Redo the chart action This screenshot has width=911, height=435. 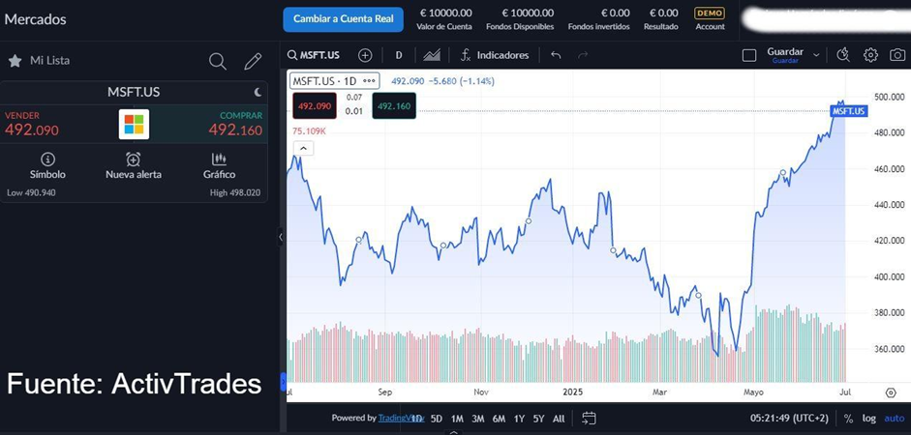tap(583, 55)
